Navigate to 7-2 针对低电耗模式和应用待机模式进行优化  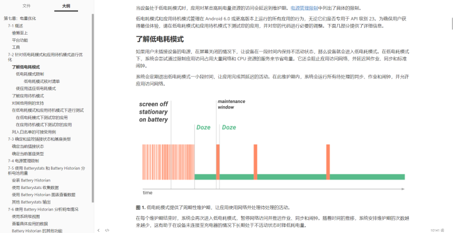(45, 57)
